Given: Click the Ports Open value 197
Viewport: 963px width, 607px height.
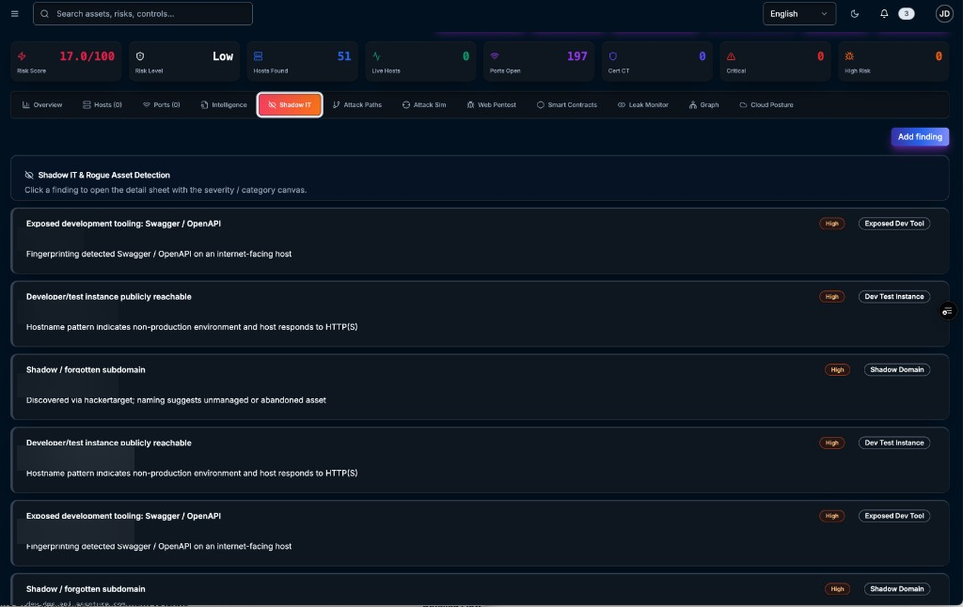Looking at the screenshot, I should tap(576, 56).
